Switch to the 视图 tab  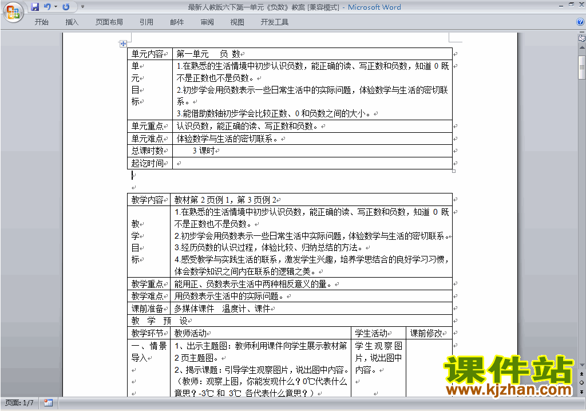[237, 22]
